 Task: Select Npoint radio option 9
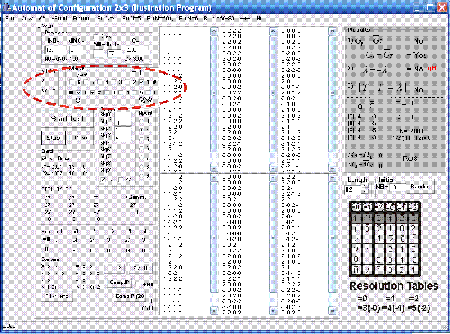point(141,175)
